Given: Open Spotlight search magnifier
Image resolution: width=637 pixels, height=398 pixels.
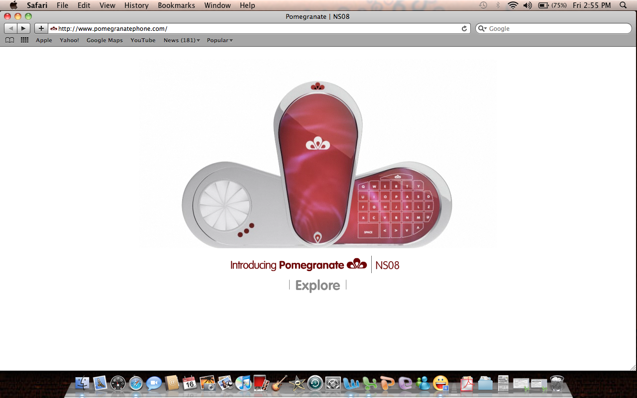Looking at the screenshot, I should [x=623, y=5].
